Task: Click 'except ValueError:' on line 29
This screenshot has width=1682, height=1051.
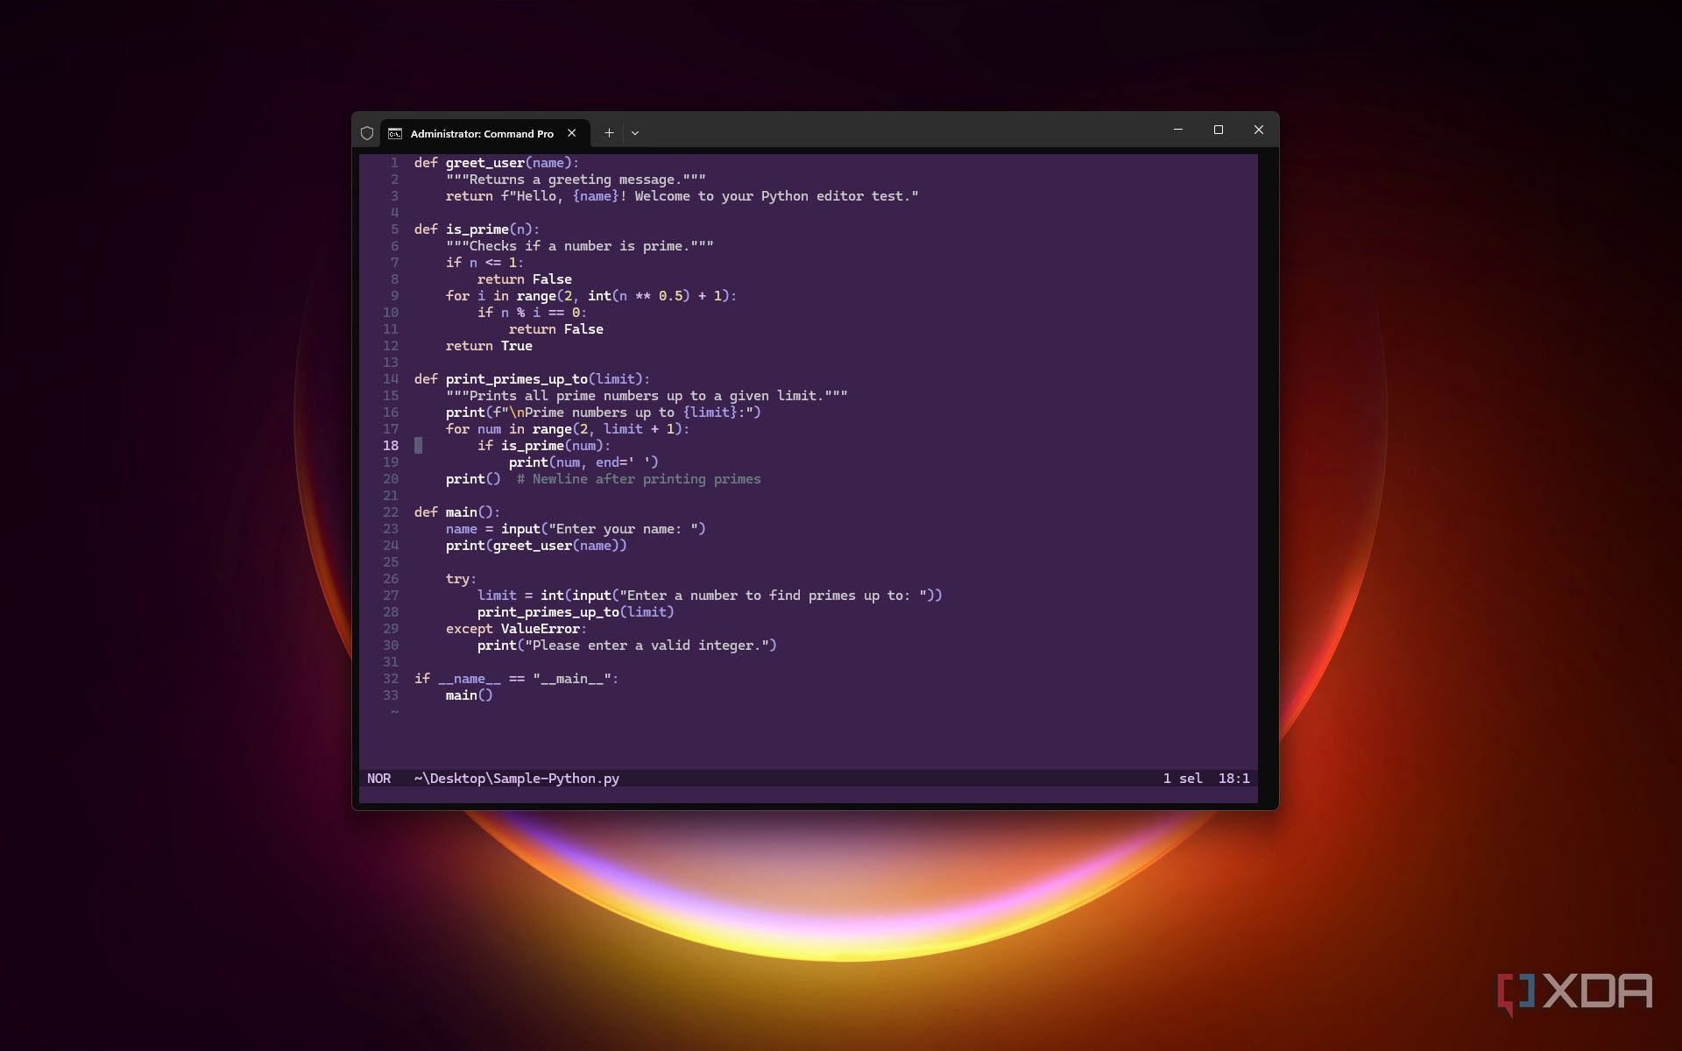Action: 516,629
